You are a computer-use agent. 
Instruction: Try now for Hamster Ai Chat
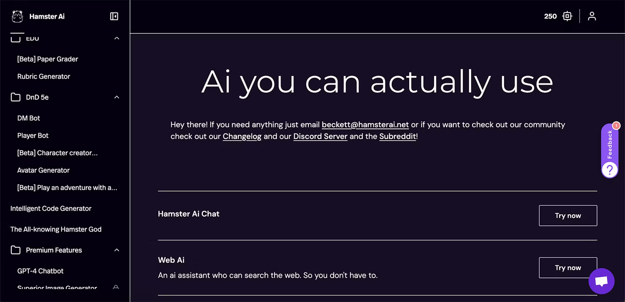coord(567,216)
